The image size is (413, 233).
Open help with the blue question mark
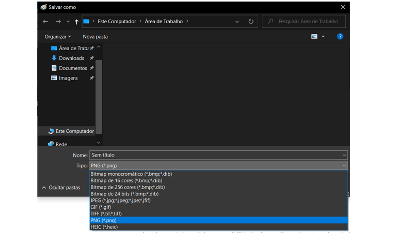click(x=340, y=36)
